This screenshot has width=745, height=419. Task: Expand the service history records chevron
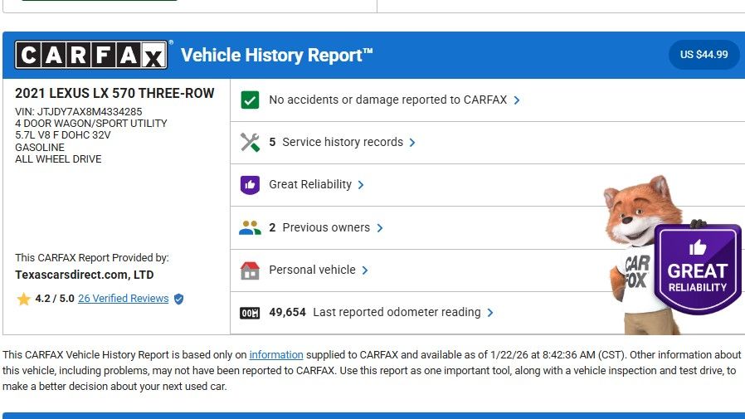pyautogui.click(x=412, y=143)
